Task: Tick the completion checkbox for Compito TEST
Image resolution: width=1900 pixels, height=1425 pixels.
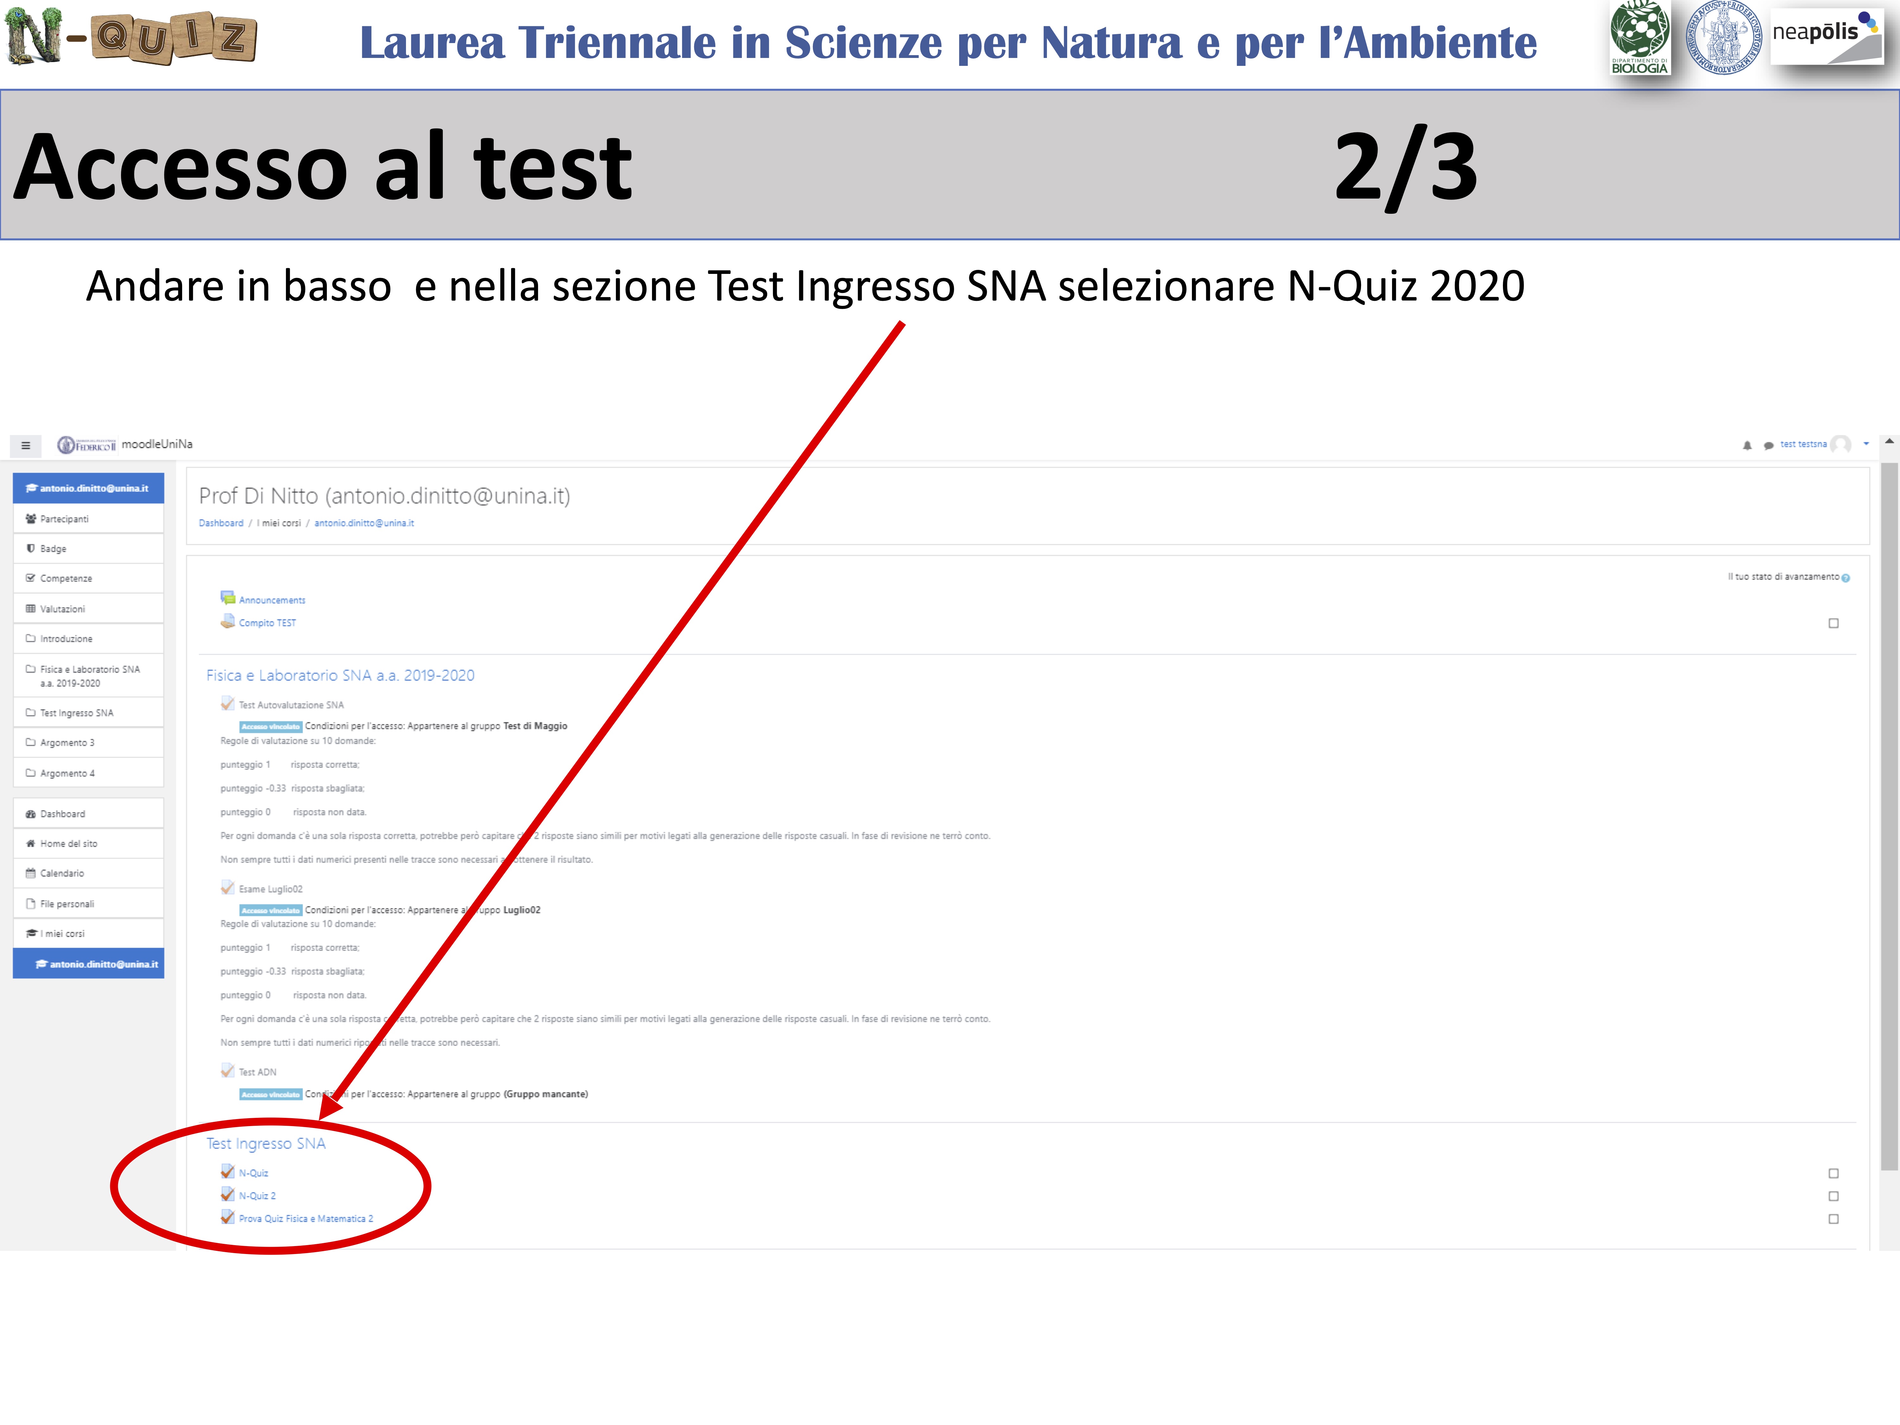Action: pos(1834,624)
